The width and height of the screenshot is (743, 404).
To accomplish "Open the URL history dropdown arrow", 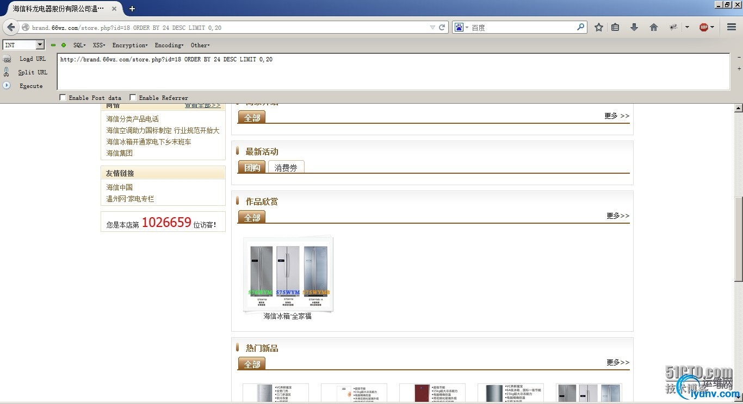I will (x=432, y=27).
